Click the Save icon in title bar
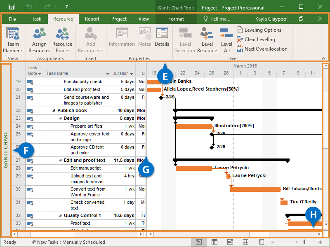The height and width of the screenshot is (247, 330). [12, 7]
